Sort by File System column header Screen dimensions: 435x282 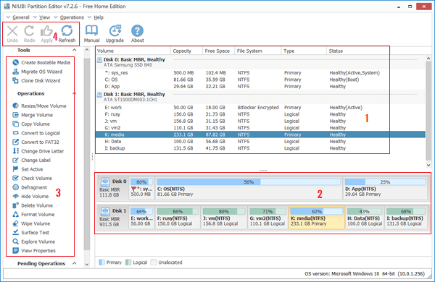pyautogui.click(x=257, y=51)
